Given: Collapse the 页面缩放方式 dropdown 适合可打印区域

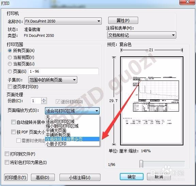Looking at the screenshot, I should click(72, 111).
